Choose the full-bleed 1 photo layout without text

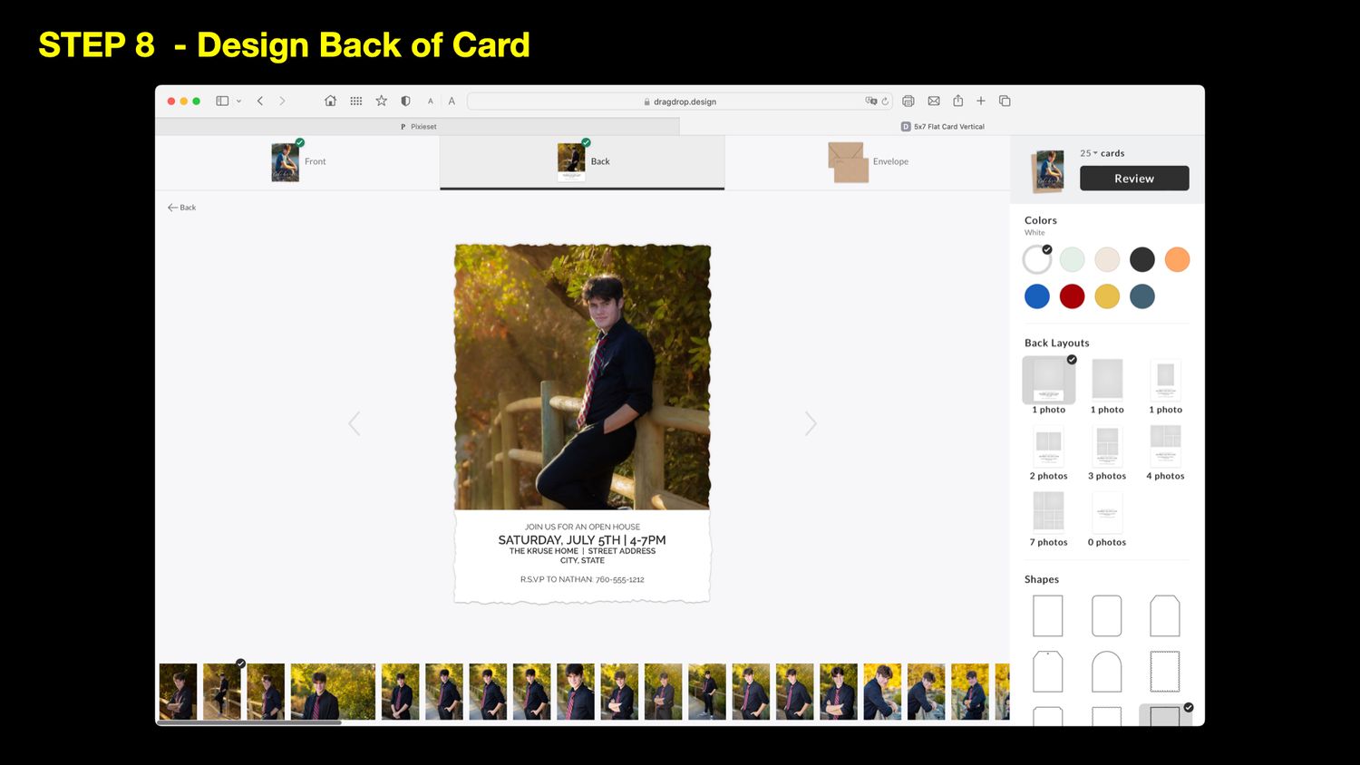point(1107,381)
